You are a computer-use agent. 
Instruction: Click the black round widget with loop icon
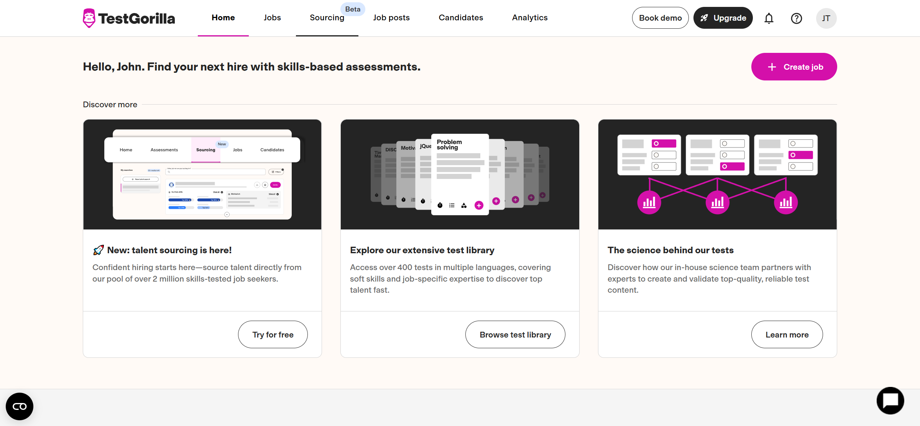20,406
